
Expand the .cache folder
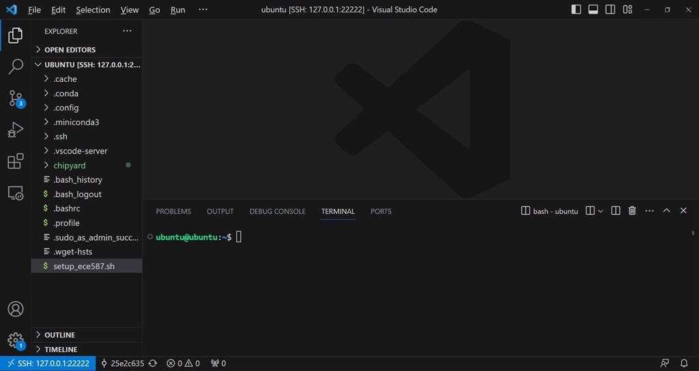click(x=87, y=79)
